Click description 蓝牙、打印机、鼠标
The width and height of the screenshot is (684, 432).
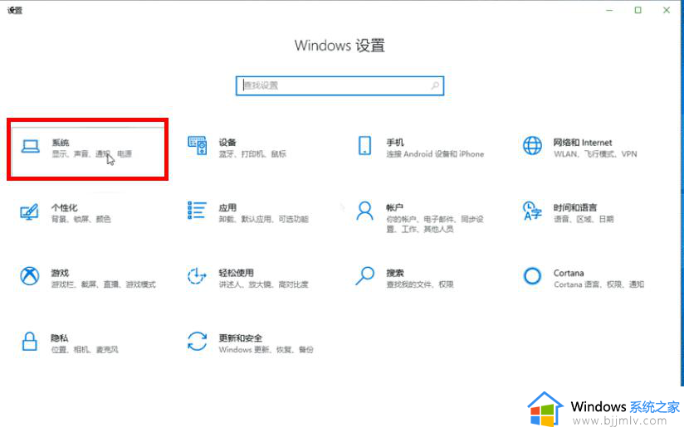coord(252,154)
